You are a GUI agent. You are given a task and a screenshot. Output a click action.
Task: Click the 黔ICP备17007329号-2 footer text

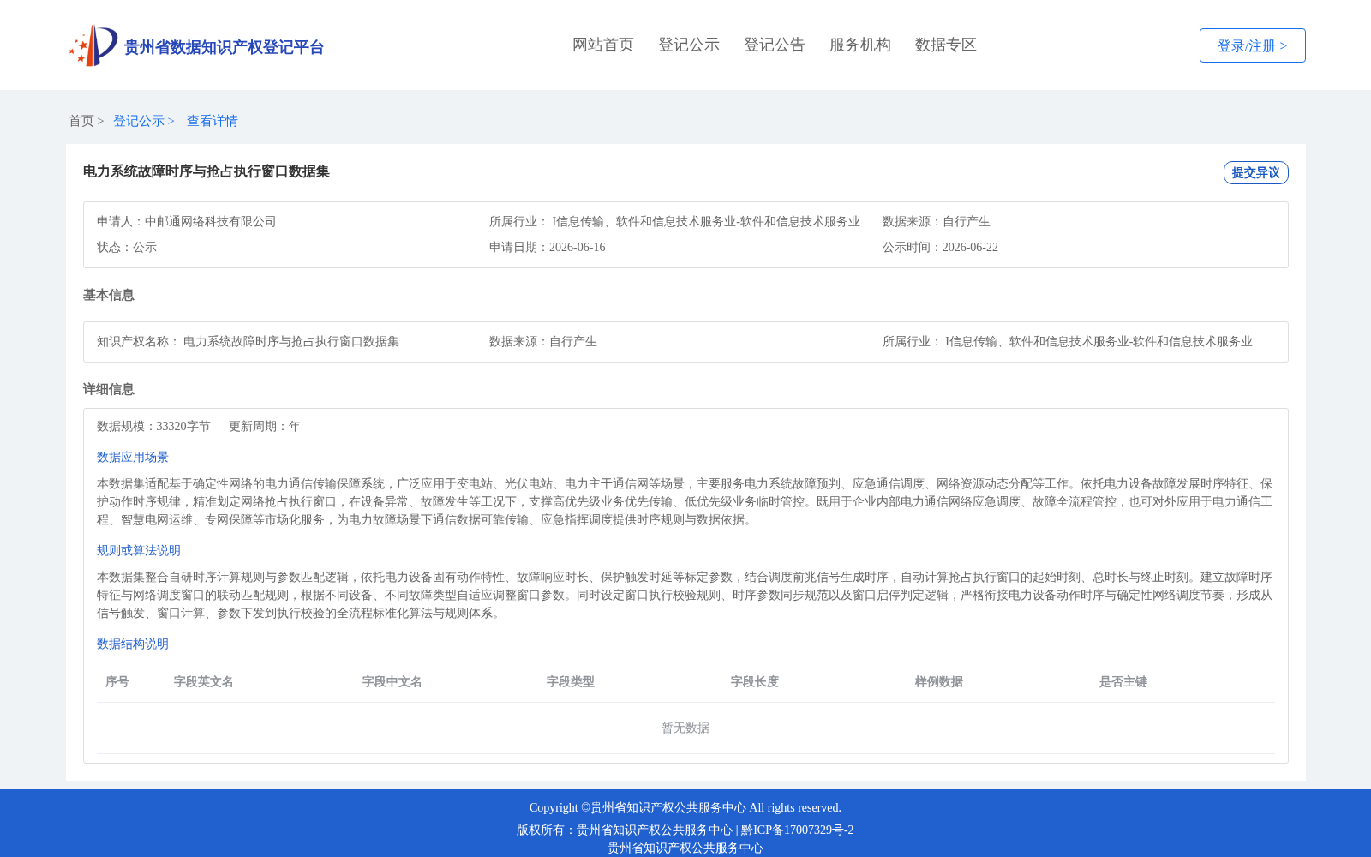point(798,830)
